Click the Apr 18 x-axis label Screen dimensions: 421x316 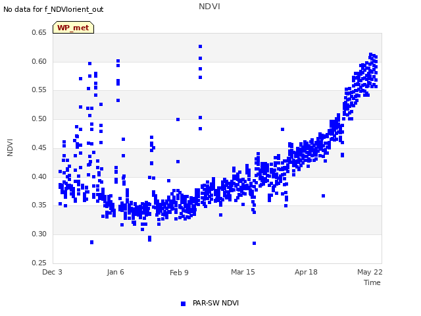(306, 272)
